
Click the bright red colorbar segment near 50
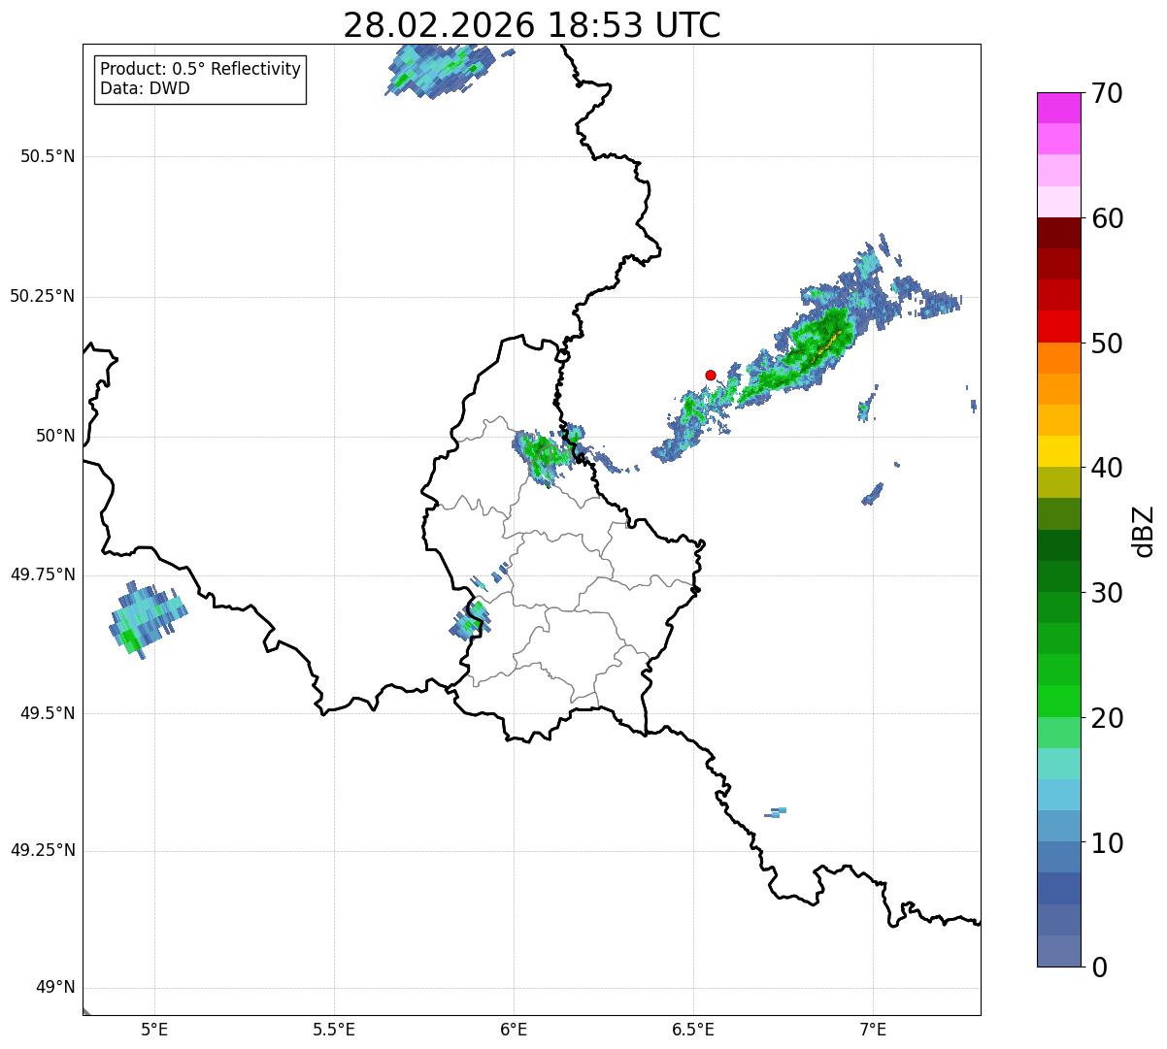[x=1058, y=327]
